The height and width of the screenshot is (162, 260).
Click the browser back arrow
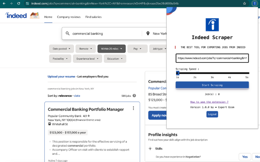(x=4, y=3)
